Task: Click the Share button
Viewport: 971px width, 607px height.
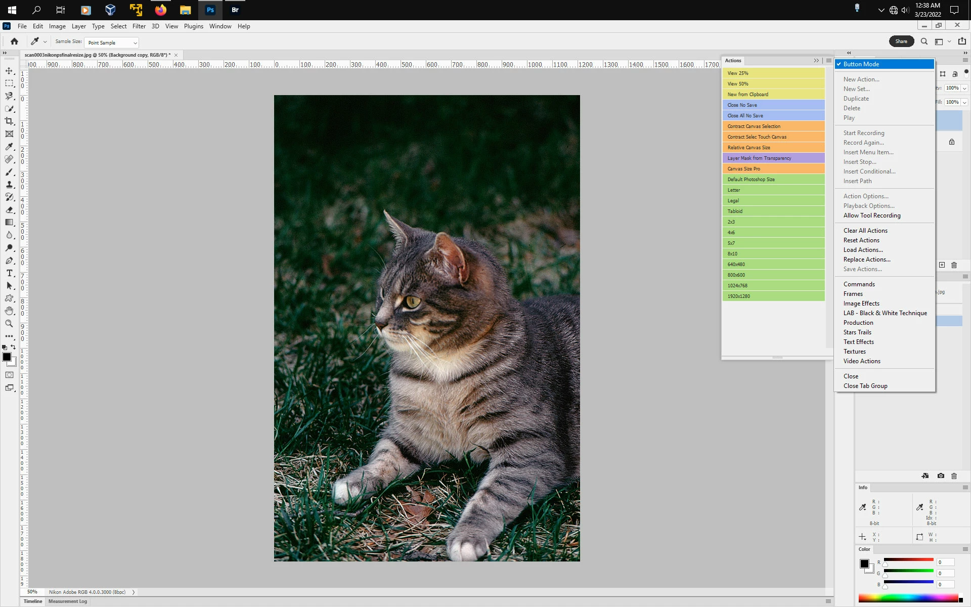Action: pyautogui.click(x=901, y=41)
